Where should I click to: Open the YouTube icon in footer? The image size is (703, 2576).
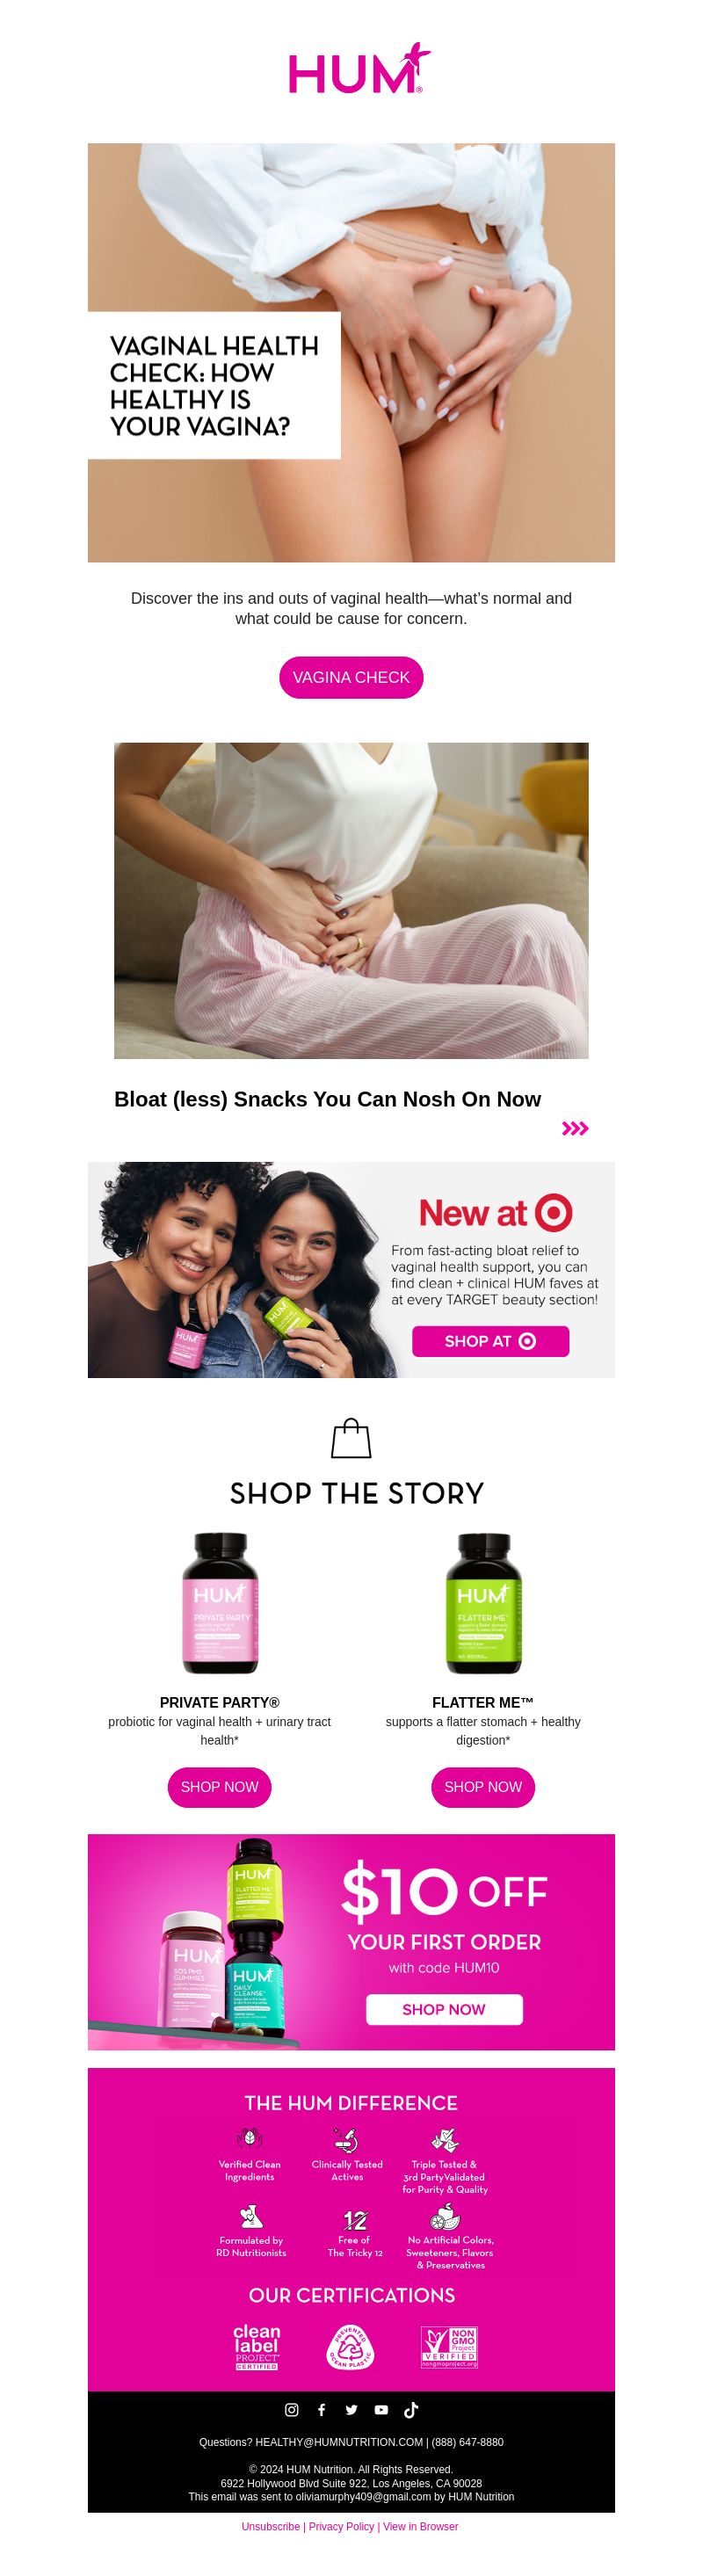[381, 2410]
